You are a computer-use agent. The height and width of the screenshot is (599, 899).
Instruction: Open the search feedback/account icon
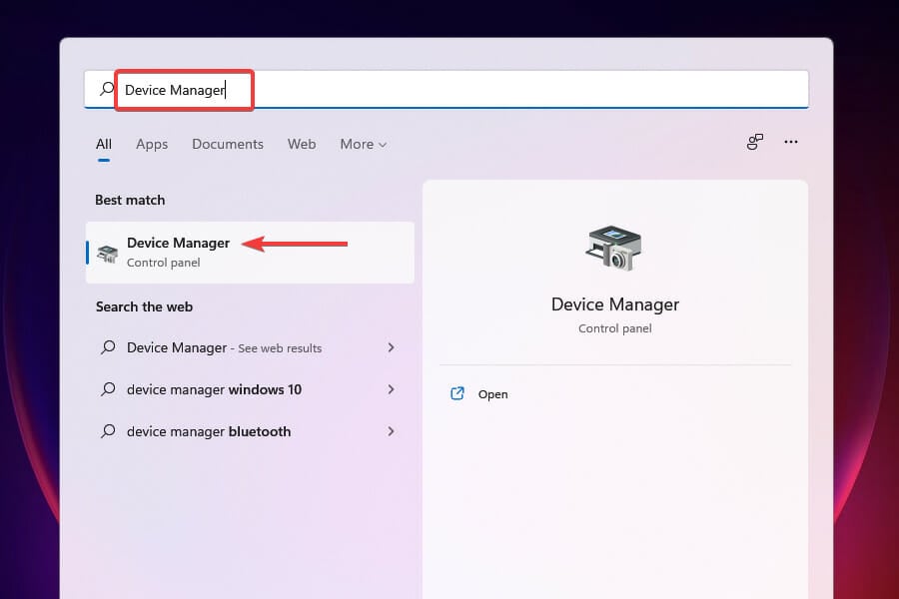tap(755, 142)
